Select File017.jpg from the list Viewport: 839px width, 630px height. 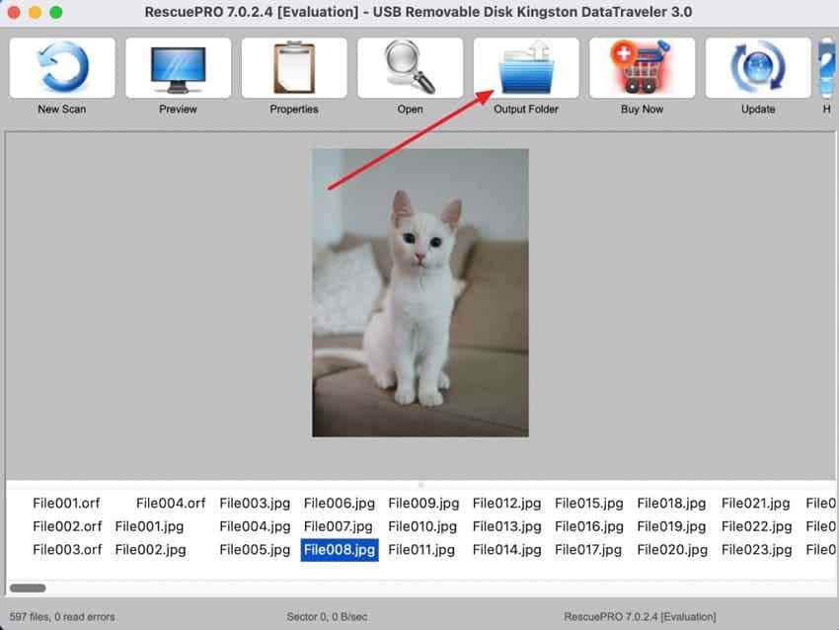click(588, 550)
